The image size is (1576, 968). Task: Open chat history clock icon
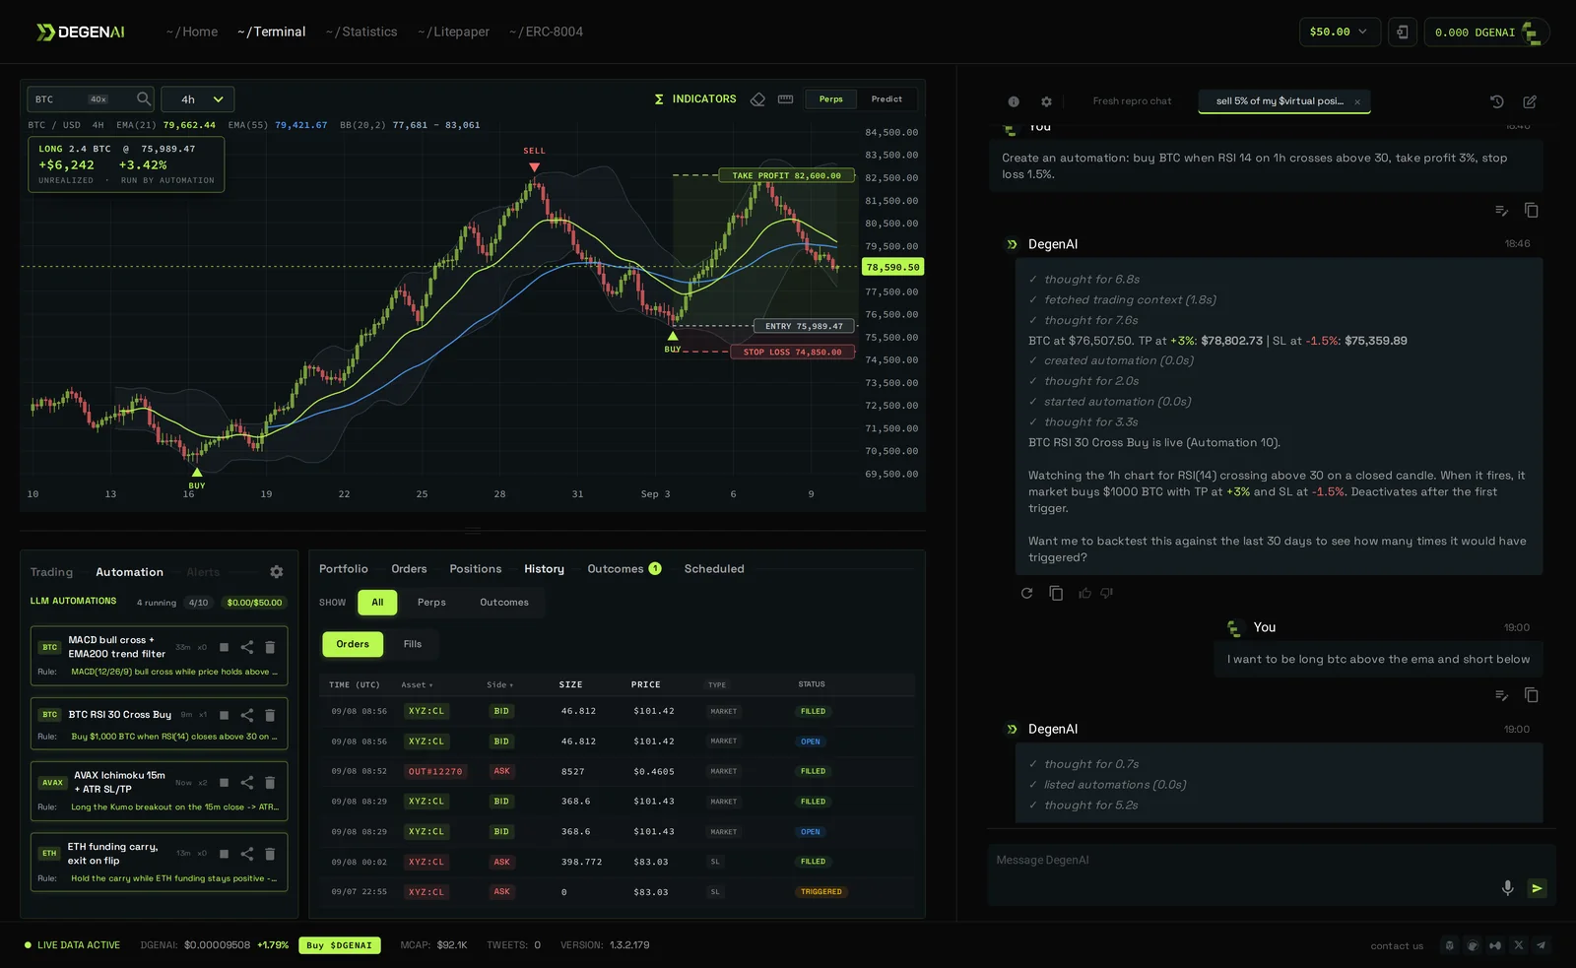[x=1497, y=101]
